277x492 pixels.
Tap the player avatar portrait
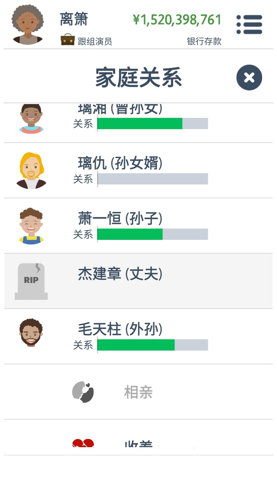point(28,25)
